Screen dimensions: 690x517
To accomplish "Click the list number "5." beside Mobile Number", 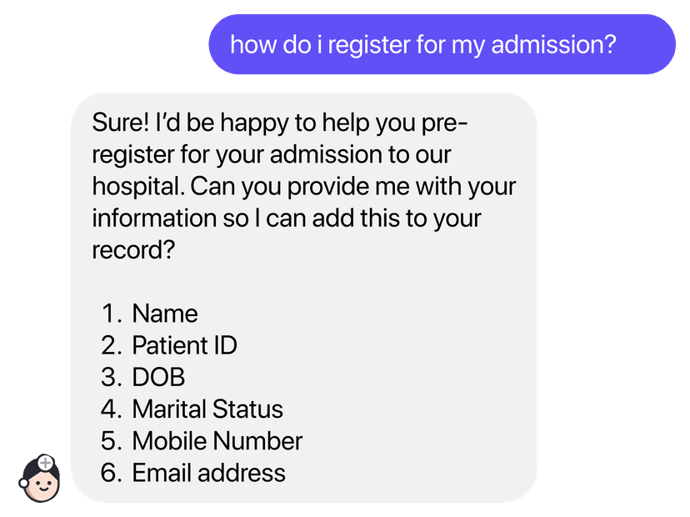I will pyautogui.click(x=112, y=441).
